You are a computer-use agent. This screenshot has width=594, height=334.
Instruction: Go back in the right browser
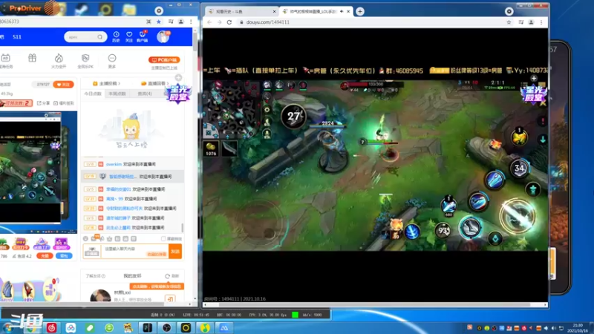point(209,22)
